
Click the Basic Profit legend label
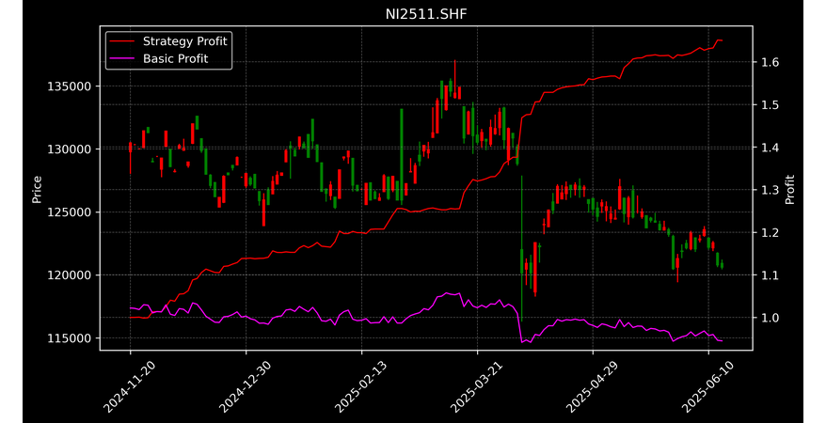(x=175, y=58)
